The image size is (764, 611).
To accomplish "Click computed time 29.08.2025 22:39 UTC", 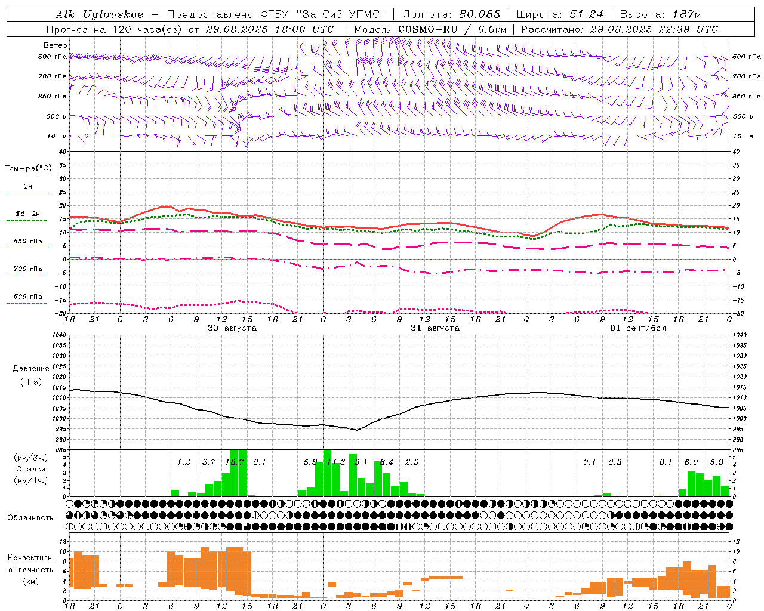I will 654,29.
